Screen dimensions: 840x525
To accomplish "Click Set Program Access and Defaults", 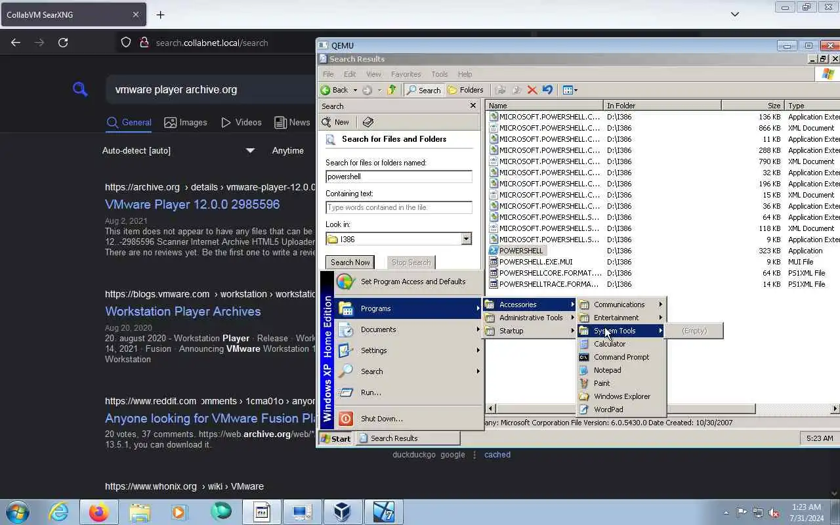I will click(408, 282).
